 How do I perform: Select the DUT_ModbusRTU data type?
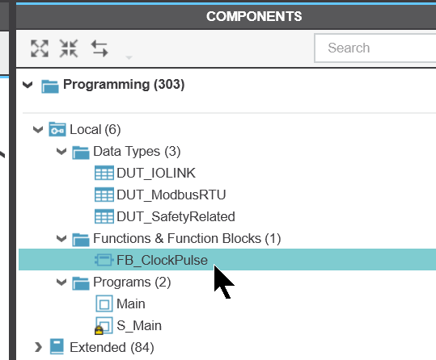point(171,195)
